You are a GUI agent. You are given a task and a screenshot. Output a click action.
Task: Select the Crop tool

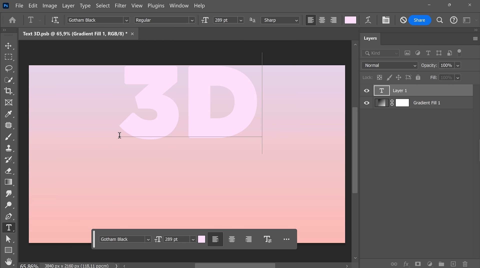[8, 91]
